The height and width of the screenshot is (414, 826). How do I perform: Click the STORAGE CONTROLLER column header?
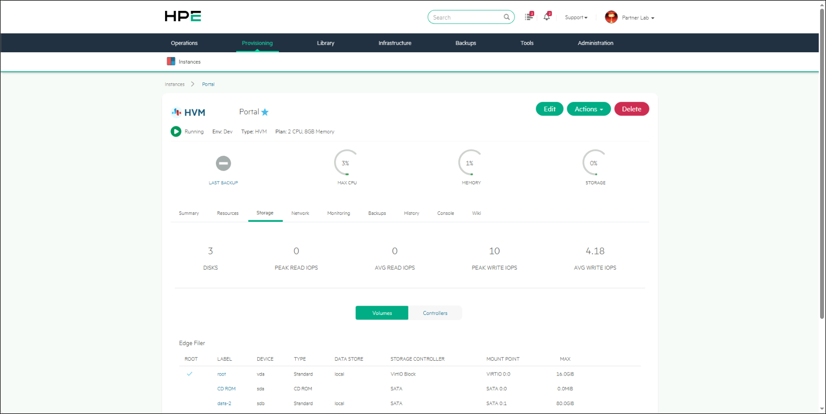pyautogui.click(x=417, y=359)
